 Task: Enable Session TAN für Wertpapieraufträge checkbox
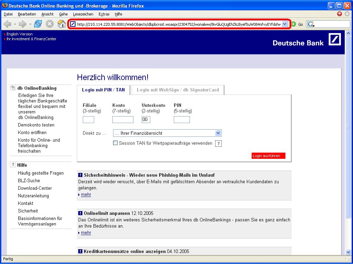(115, 143)
